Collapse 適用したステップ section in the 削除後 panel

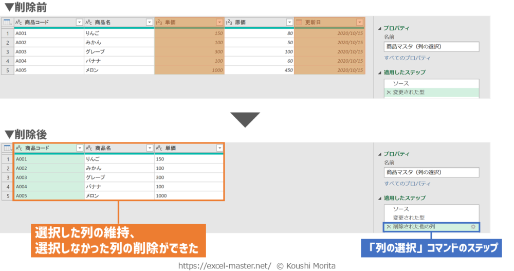pyautogui.click(x=380, y=198)
